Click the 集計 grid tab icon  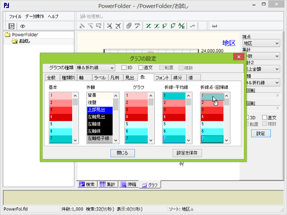tap(102, 184)
